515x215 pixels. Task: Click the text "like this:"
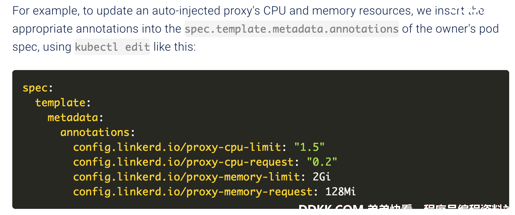point(175,47)
